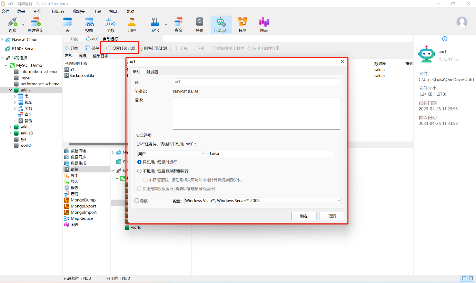Open the 用户 (User) toolbar icon
This screenshot has height=283, width=476.
pos(132,25)
